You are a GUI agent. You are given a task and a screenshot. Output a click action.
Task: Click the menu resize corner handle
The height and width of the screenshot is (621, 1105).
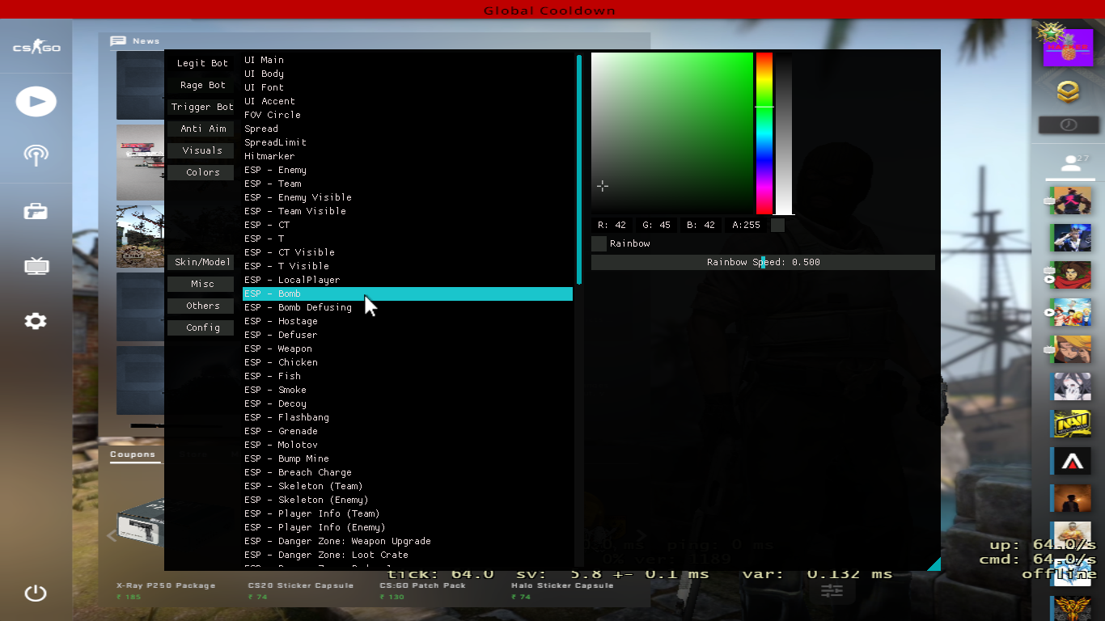point(934,564)
